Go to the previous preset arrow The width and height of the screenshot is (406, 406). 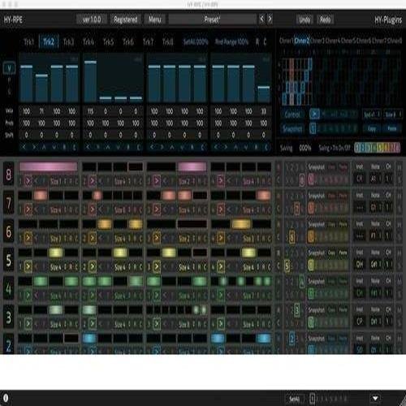click(261, 19)
